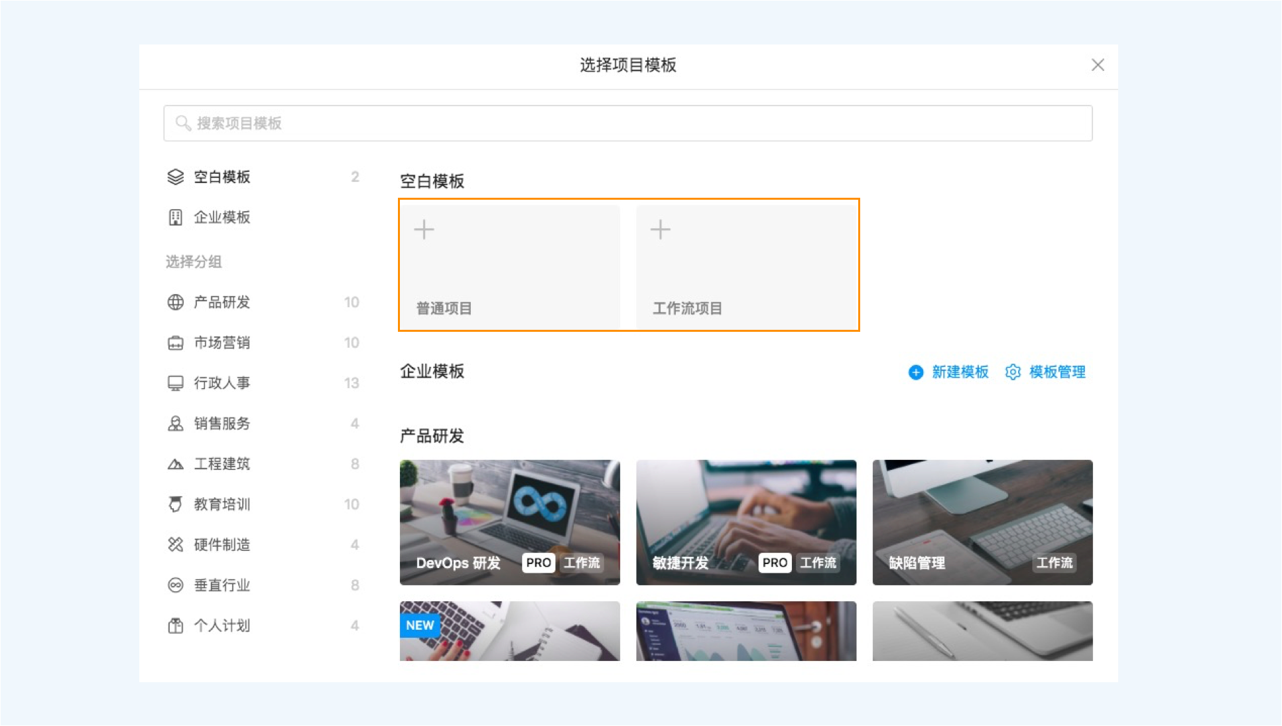The width and height of the screenshot is (1282, 726).
Task: Click the globe icon for 产品研发
Action: [175, 303]
